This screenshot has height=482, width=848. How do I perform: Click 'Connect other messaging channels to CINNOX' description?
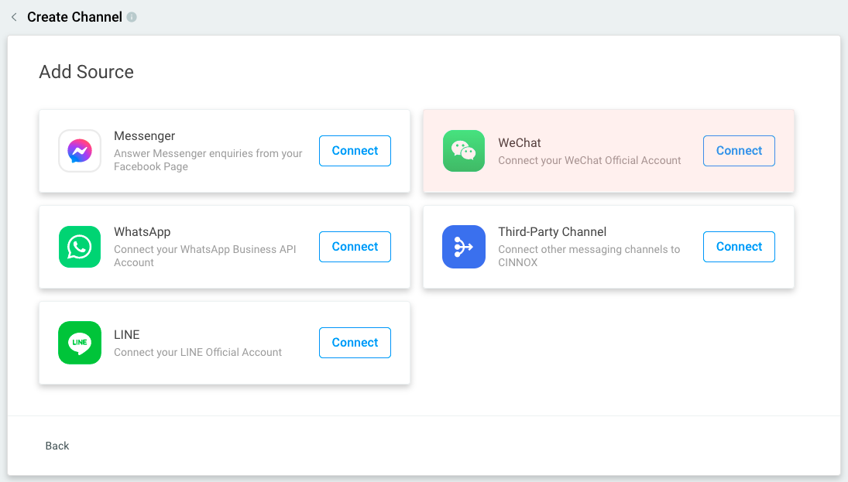click(x=589, y=255)
